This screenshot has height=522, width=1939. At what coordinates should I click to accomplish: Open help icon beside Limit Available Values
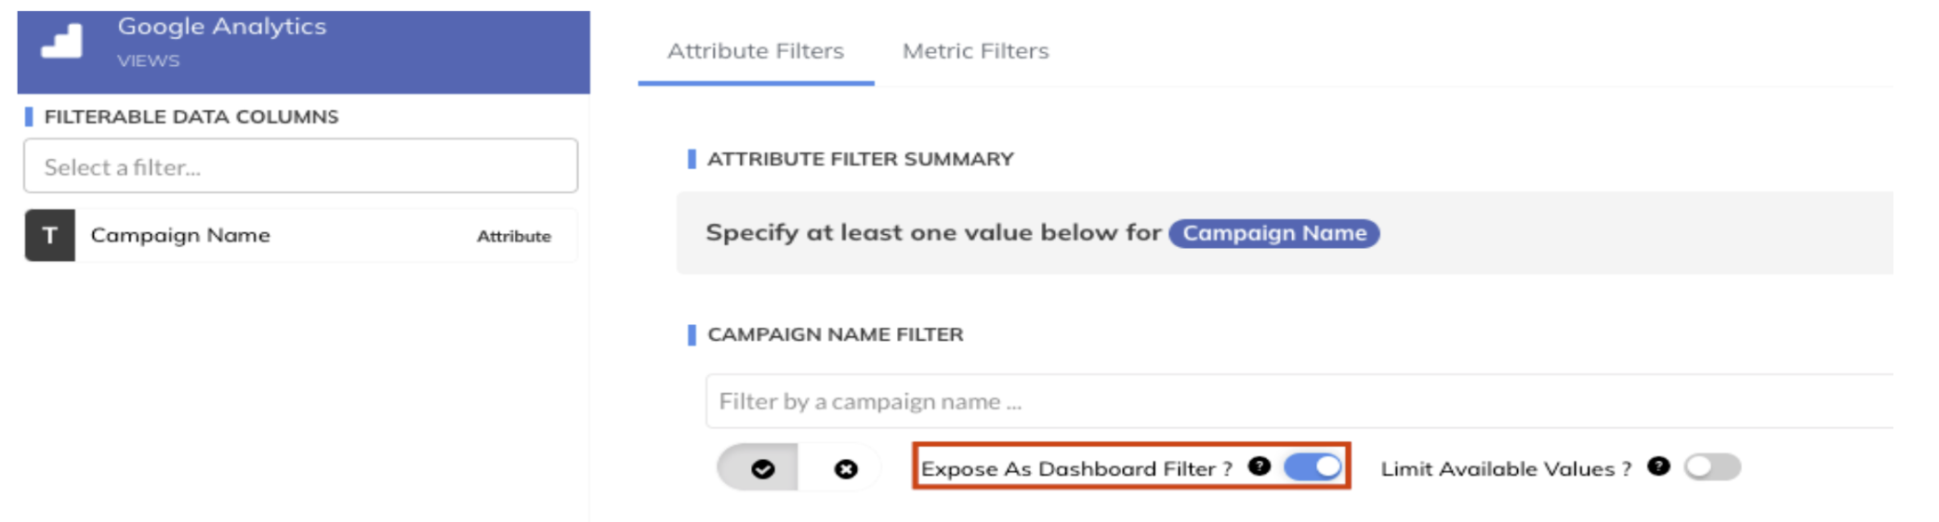click(1658, 466)
